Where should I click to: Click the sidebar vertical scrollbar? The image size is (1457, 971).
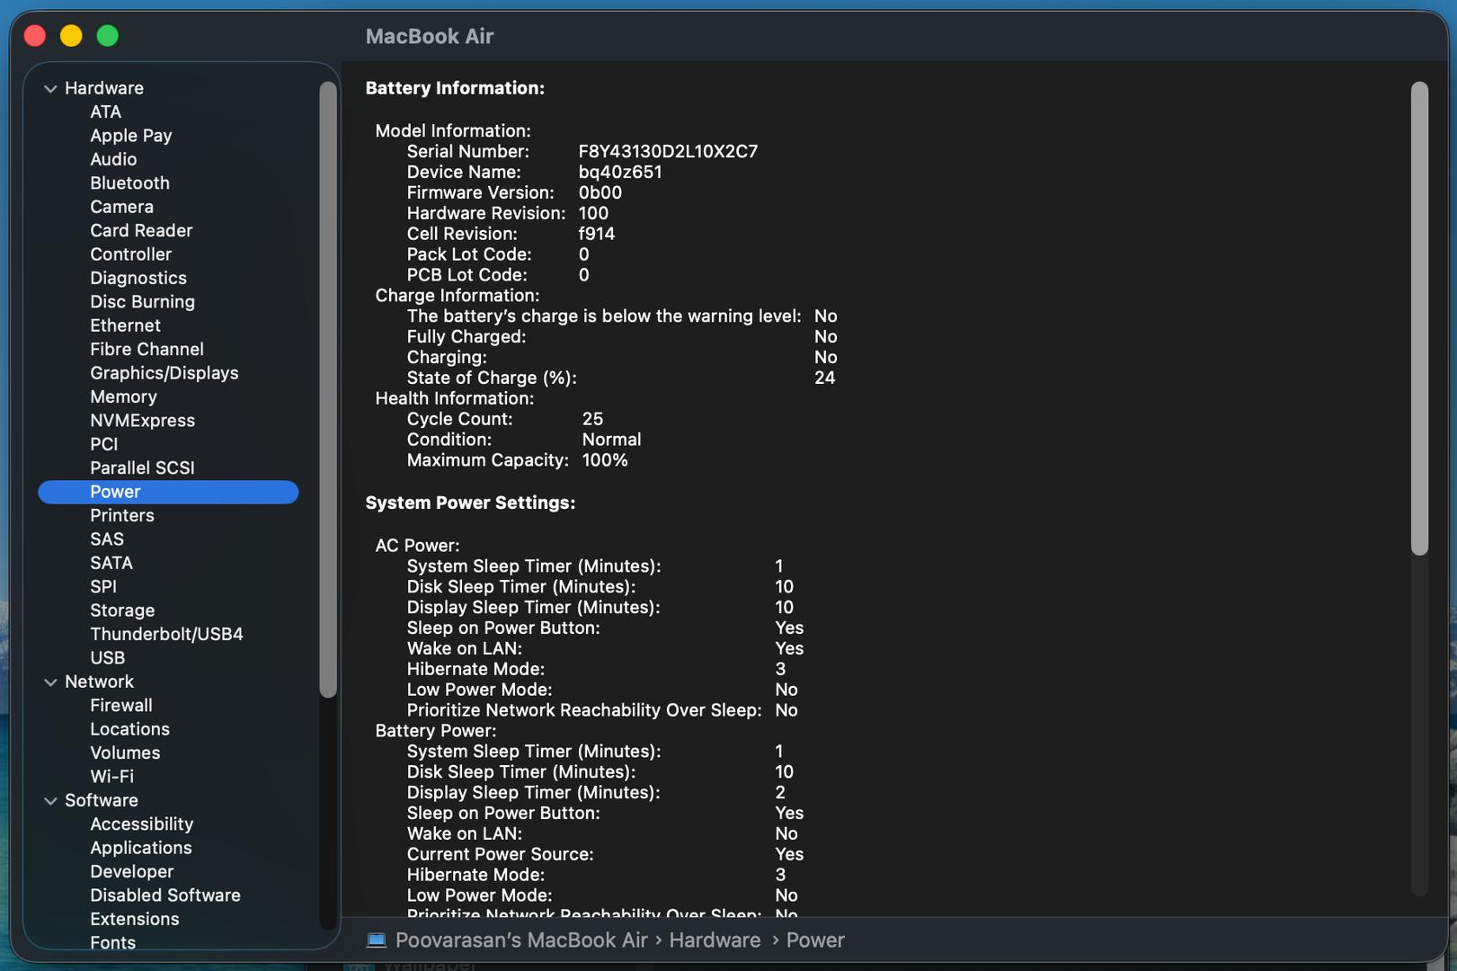[328, 387]
